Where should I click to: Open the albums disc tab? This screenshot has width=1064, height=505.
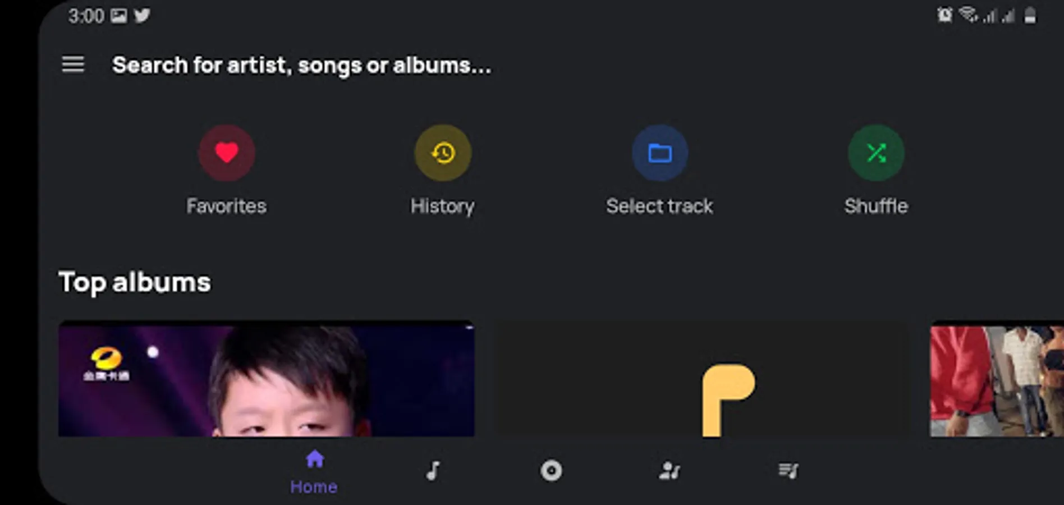tap(551, 470)
